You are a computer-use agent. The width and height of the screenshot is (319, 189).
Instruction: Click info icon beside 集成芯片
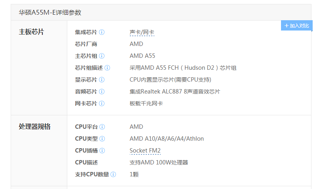102,32
